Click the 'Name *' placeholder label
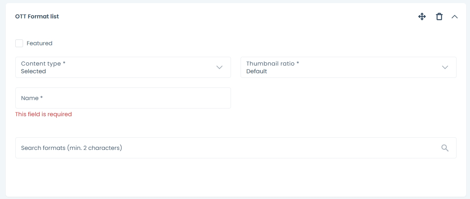Image resolution: width=470 pixels, height=199 pixels. pyautogui.click(x=32, y=98)
